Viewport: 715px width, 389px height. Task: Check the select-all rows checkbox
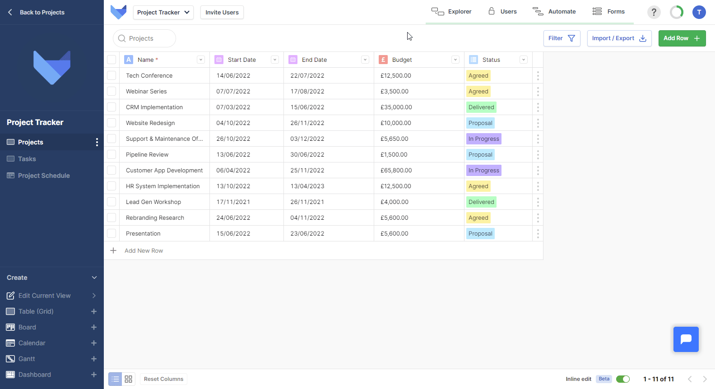pyautogui.click(x=111, y=60)
